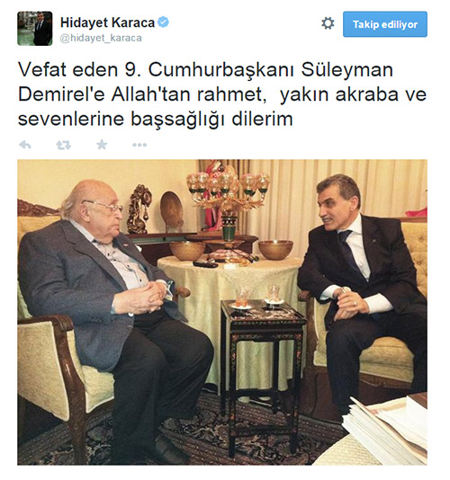Image resolution: width=450 pixels, height=480 pixels.
Task: Reply to the tweet with arrow icon
Action: pyautogui.click(x=25, y=145)
